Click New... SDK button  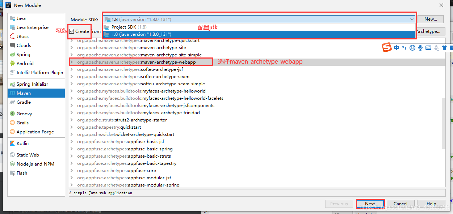[x=431, y=19]
